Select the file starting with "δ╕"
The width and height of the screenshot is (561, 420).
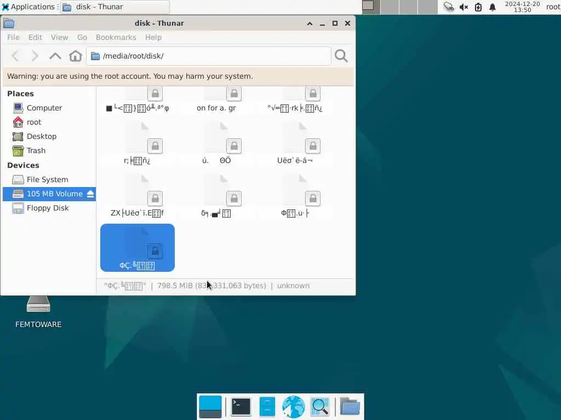coord(216,196)
